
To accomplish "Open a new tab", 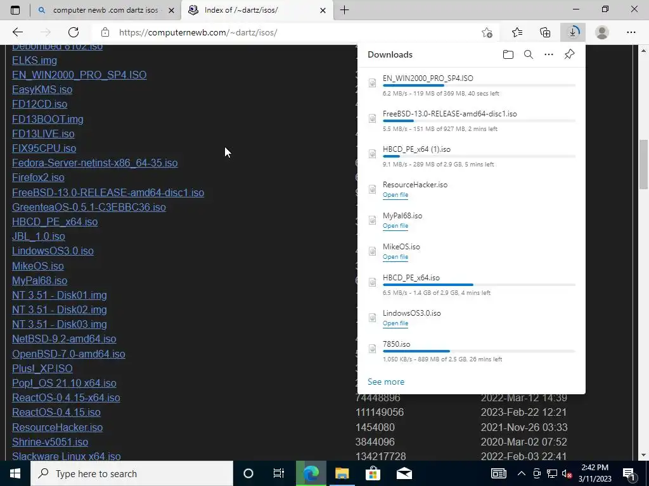I will tap(344, 10).
